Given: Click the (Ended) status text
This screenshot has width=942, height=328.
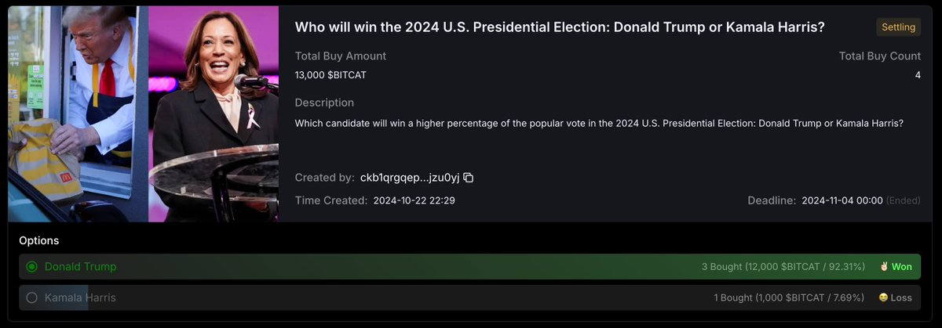Looking at the screenshot, I should tap(903, 200).
